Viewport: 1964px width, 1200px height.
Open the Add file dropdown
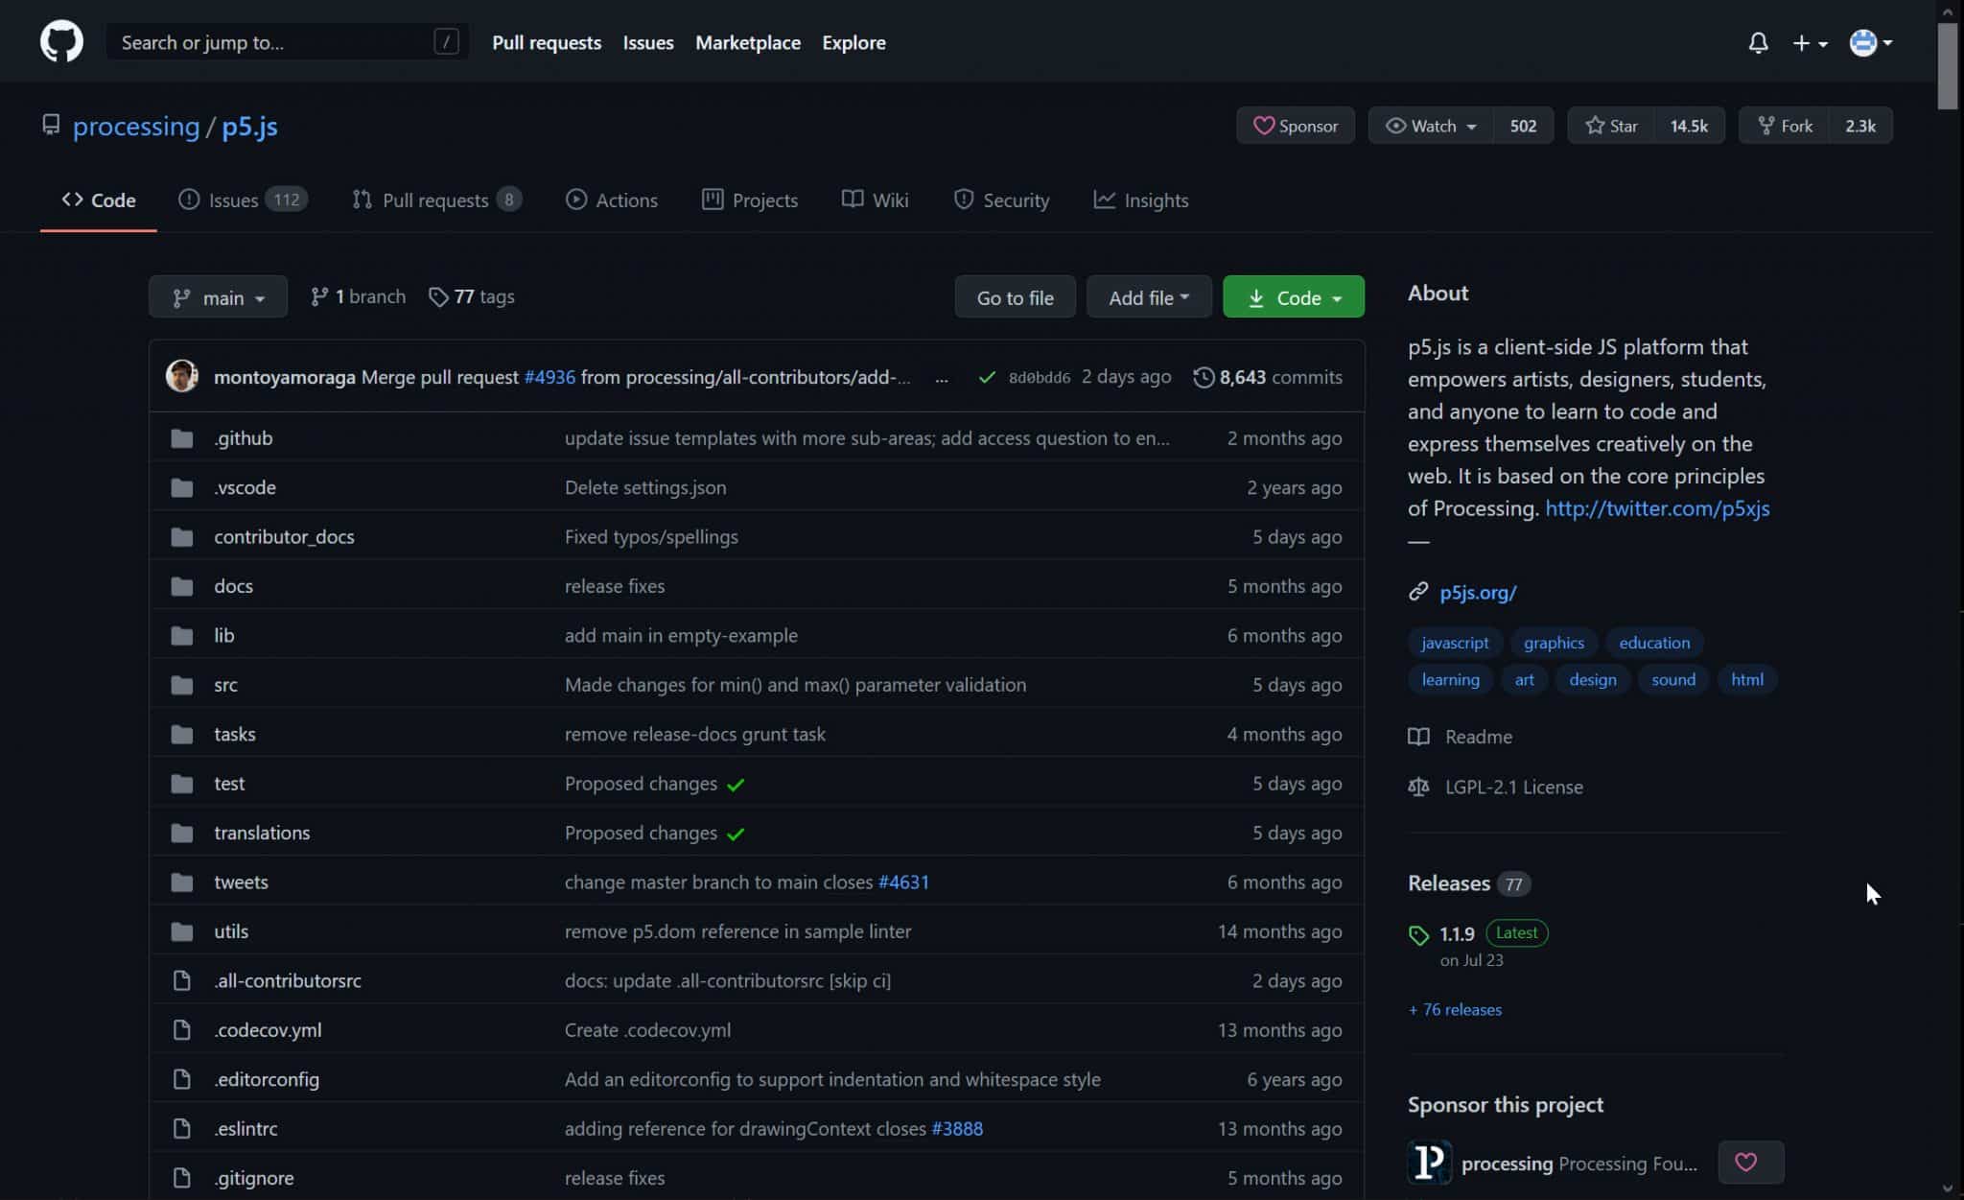coord(1148,296)
